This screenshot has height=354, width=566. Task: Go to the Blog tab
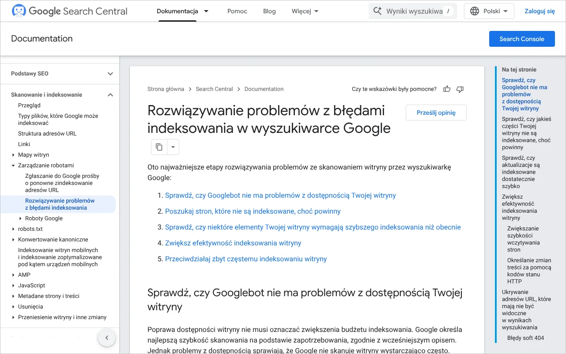pyautogui.click(x=269, y=11)
